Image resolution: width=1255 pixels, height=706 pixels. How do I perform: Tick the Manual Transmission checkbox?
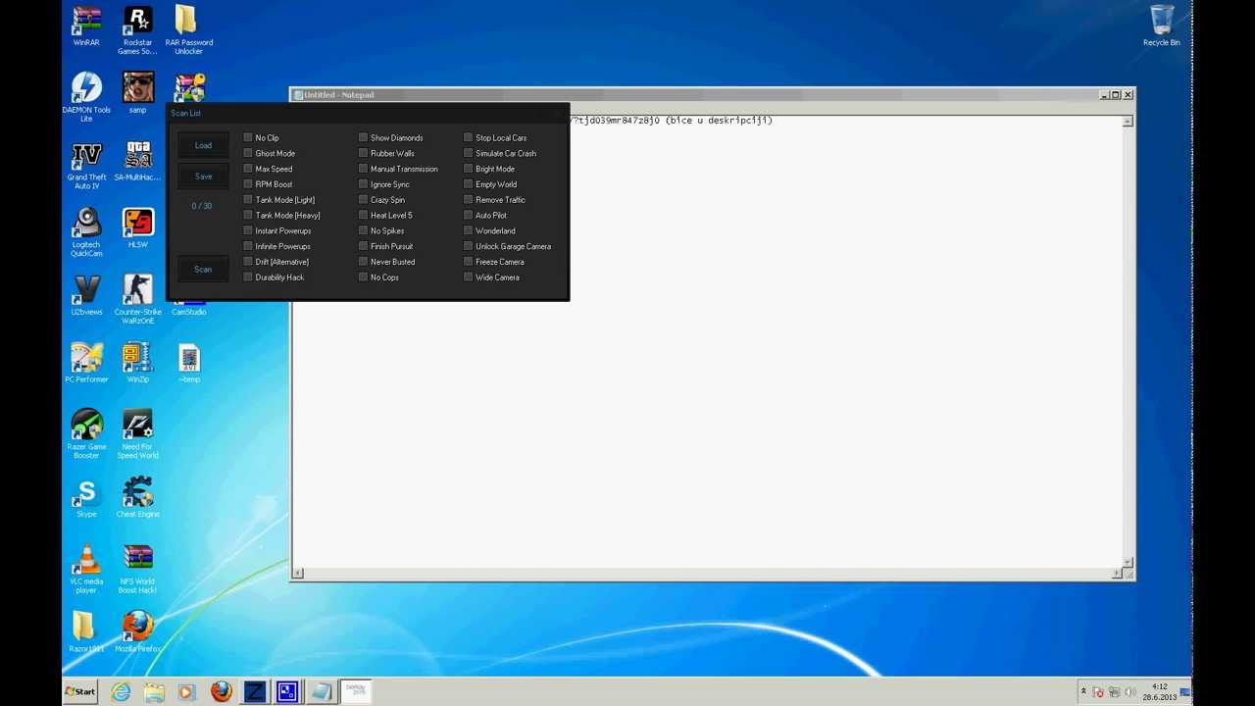363,169
